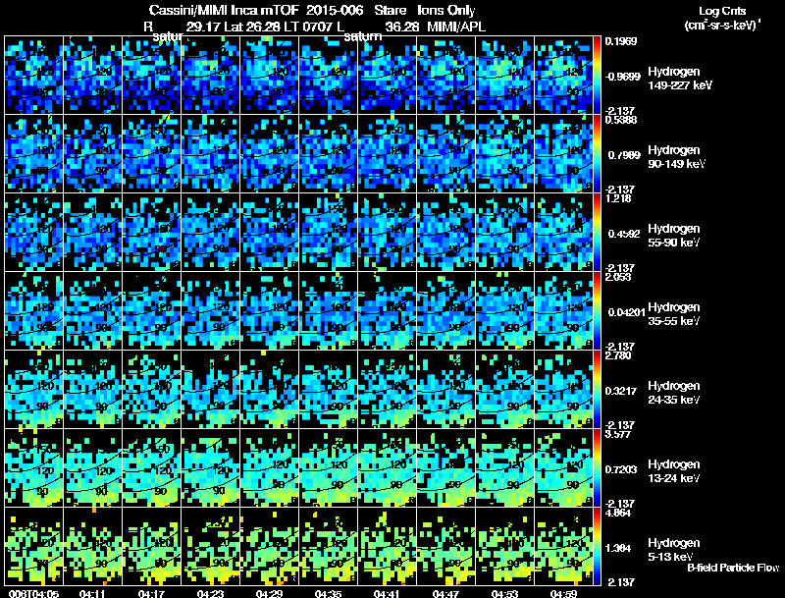Click the color bar beside Hydrogen 24-35 keV
This screenshot has width=785, height=598.
tap(597, 390)
